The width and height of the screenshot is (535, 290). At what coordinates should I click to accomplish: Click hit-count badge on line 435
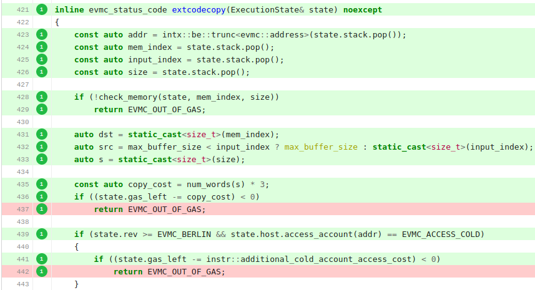pos(42,184)
